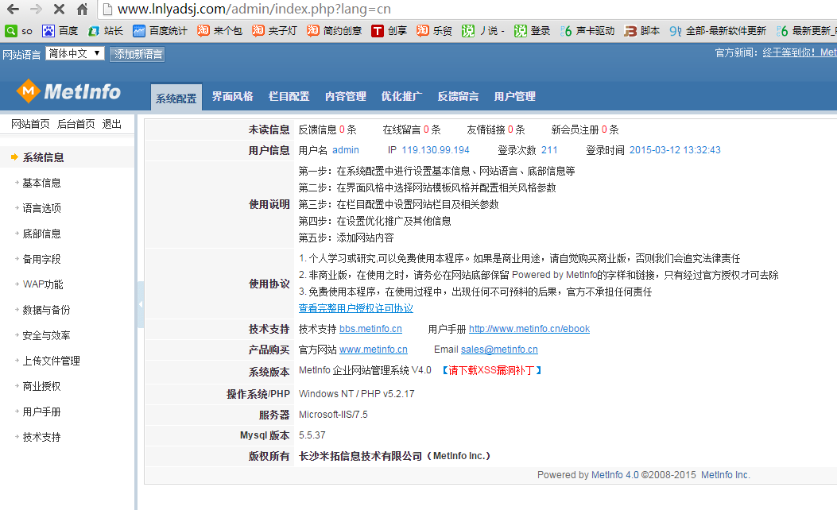The width and height of the screenshot is (837, 510).
Task: Click the browser forward arrow
Action: (36, 9)
